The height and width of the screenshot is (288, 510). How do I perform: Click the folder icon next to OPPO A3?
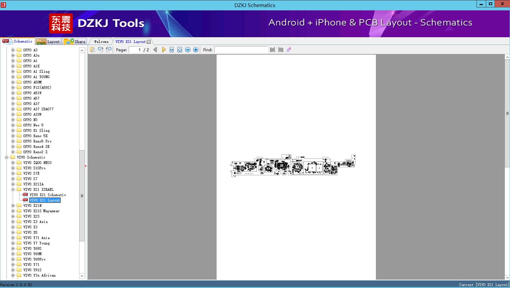[x=19, y=50]
